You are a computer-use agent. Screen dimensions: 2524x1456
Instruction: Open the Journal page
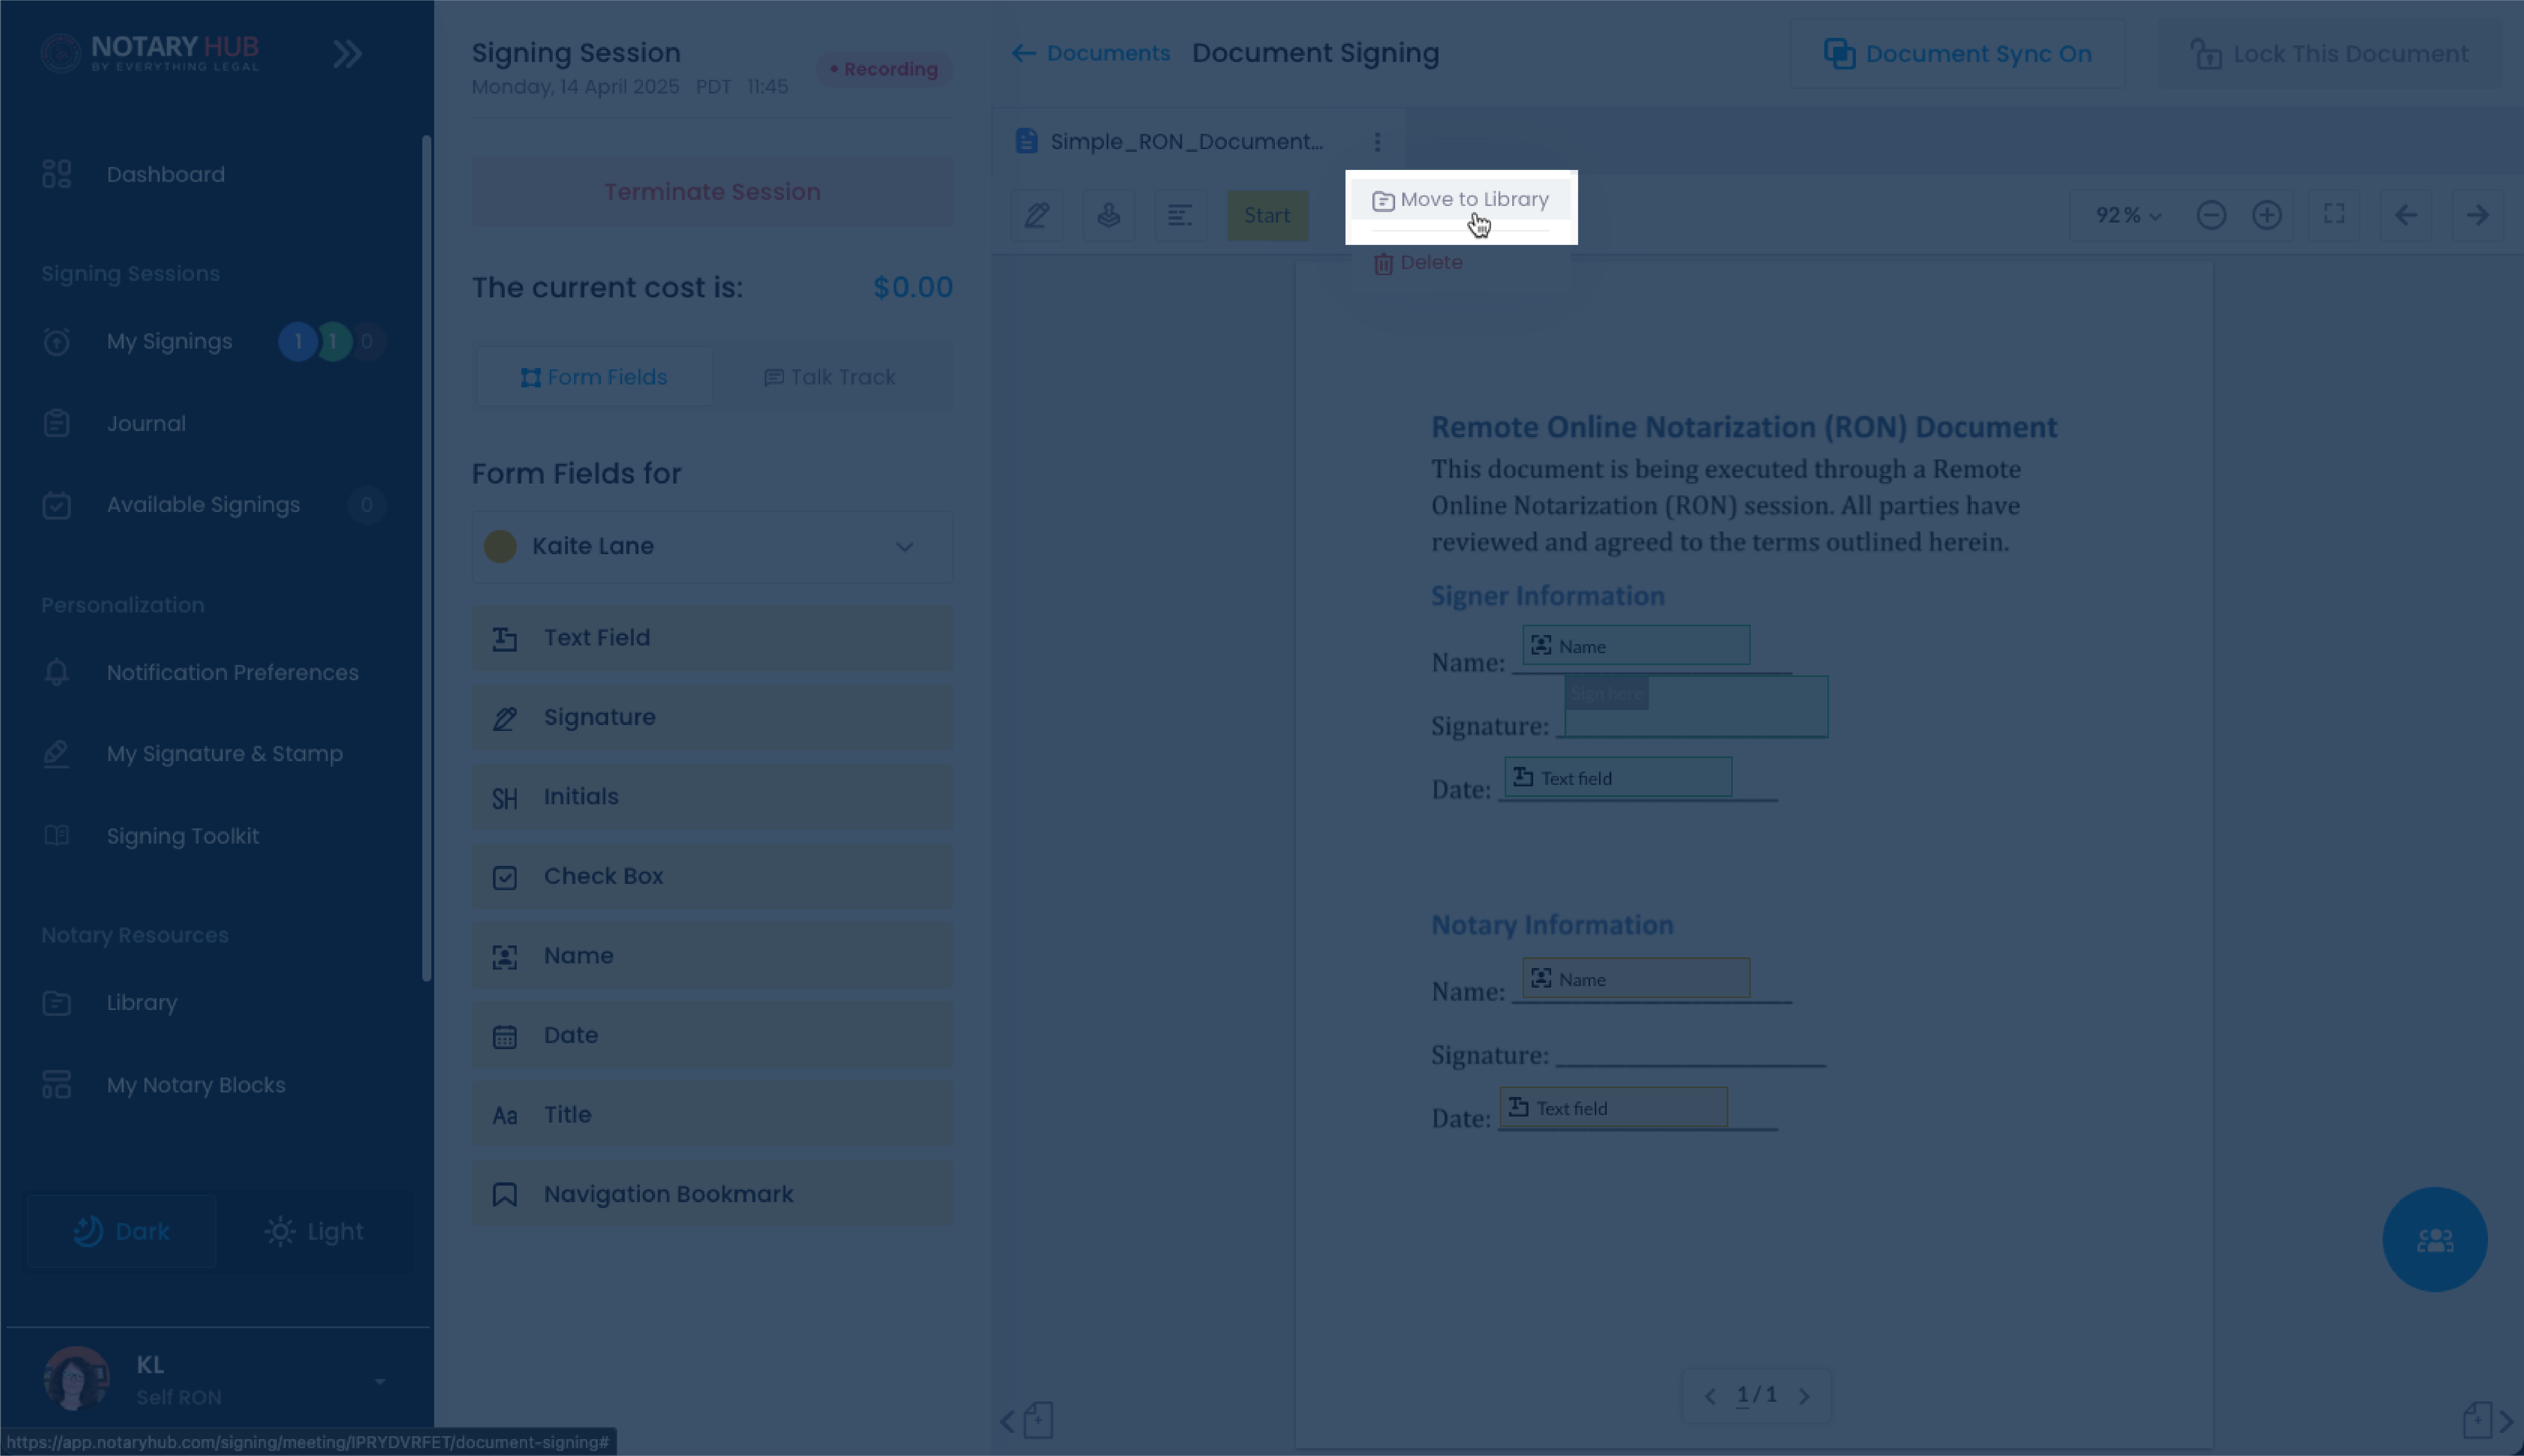click(146, 424)
